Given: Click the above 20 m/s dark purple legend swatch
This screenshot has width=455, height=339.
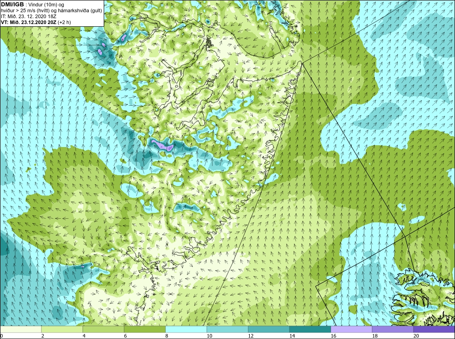Looking at the screenshot, I should coord(434,329).
